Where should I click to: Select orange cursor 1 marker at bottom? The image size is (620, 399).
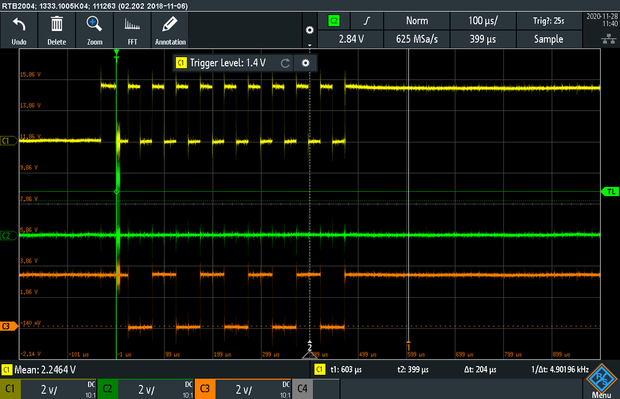tap(408, 346)
